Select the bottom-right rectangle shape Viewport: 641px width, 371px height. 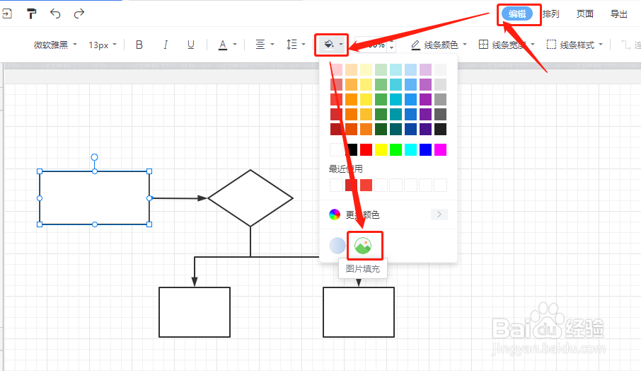tap(359, 312)
